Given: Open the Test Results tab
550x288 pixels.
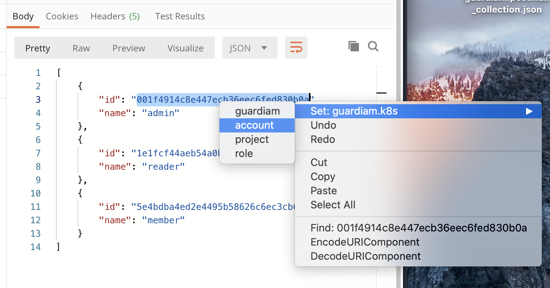Looking at the screenshot, I should pos(180,16).
